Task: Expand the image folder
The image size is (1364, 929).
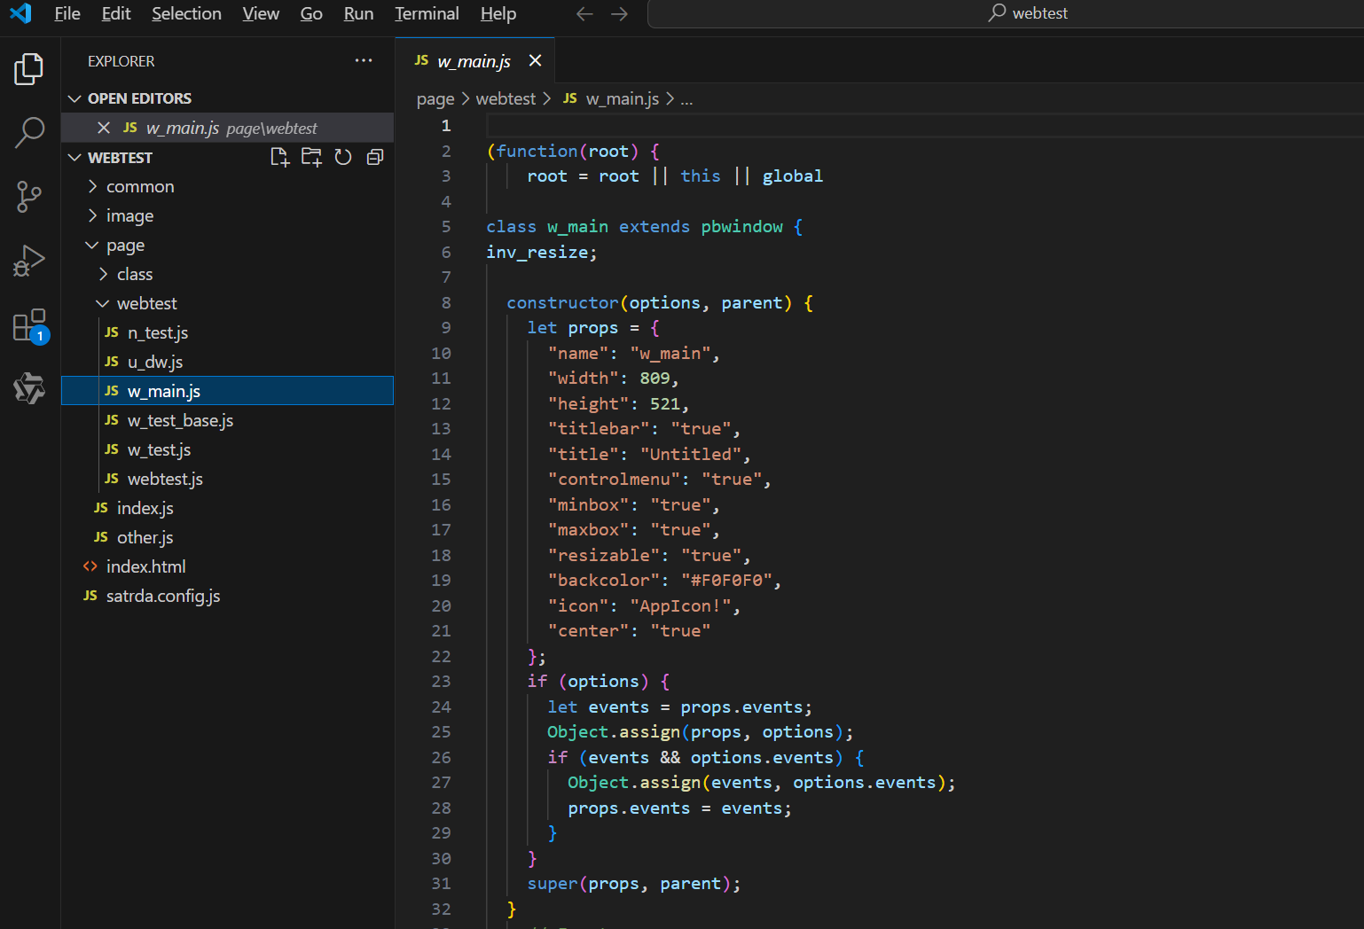Action: tap(129, 216)
